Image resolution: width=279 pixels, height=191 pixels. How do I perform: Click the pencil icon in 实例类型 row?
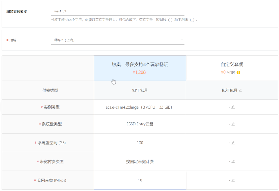233,107
